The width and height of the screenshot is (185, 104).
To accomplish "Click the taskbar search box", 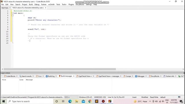I will coord(30,101).
